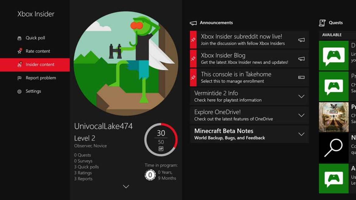
Task: Click the Announcements megaphone header icon
Action: (193, 23)
